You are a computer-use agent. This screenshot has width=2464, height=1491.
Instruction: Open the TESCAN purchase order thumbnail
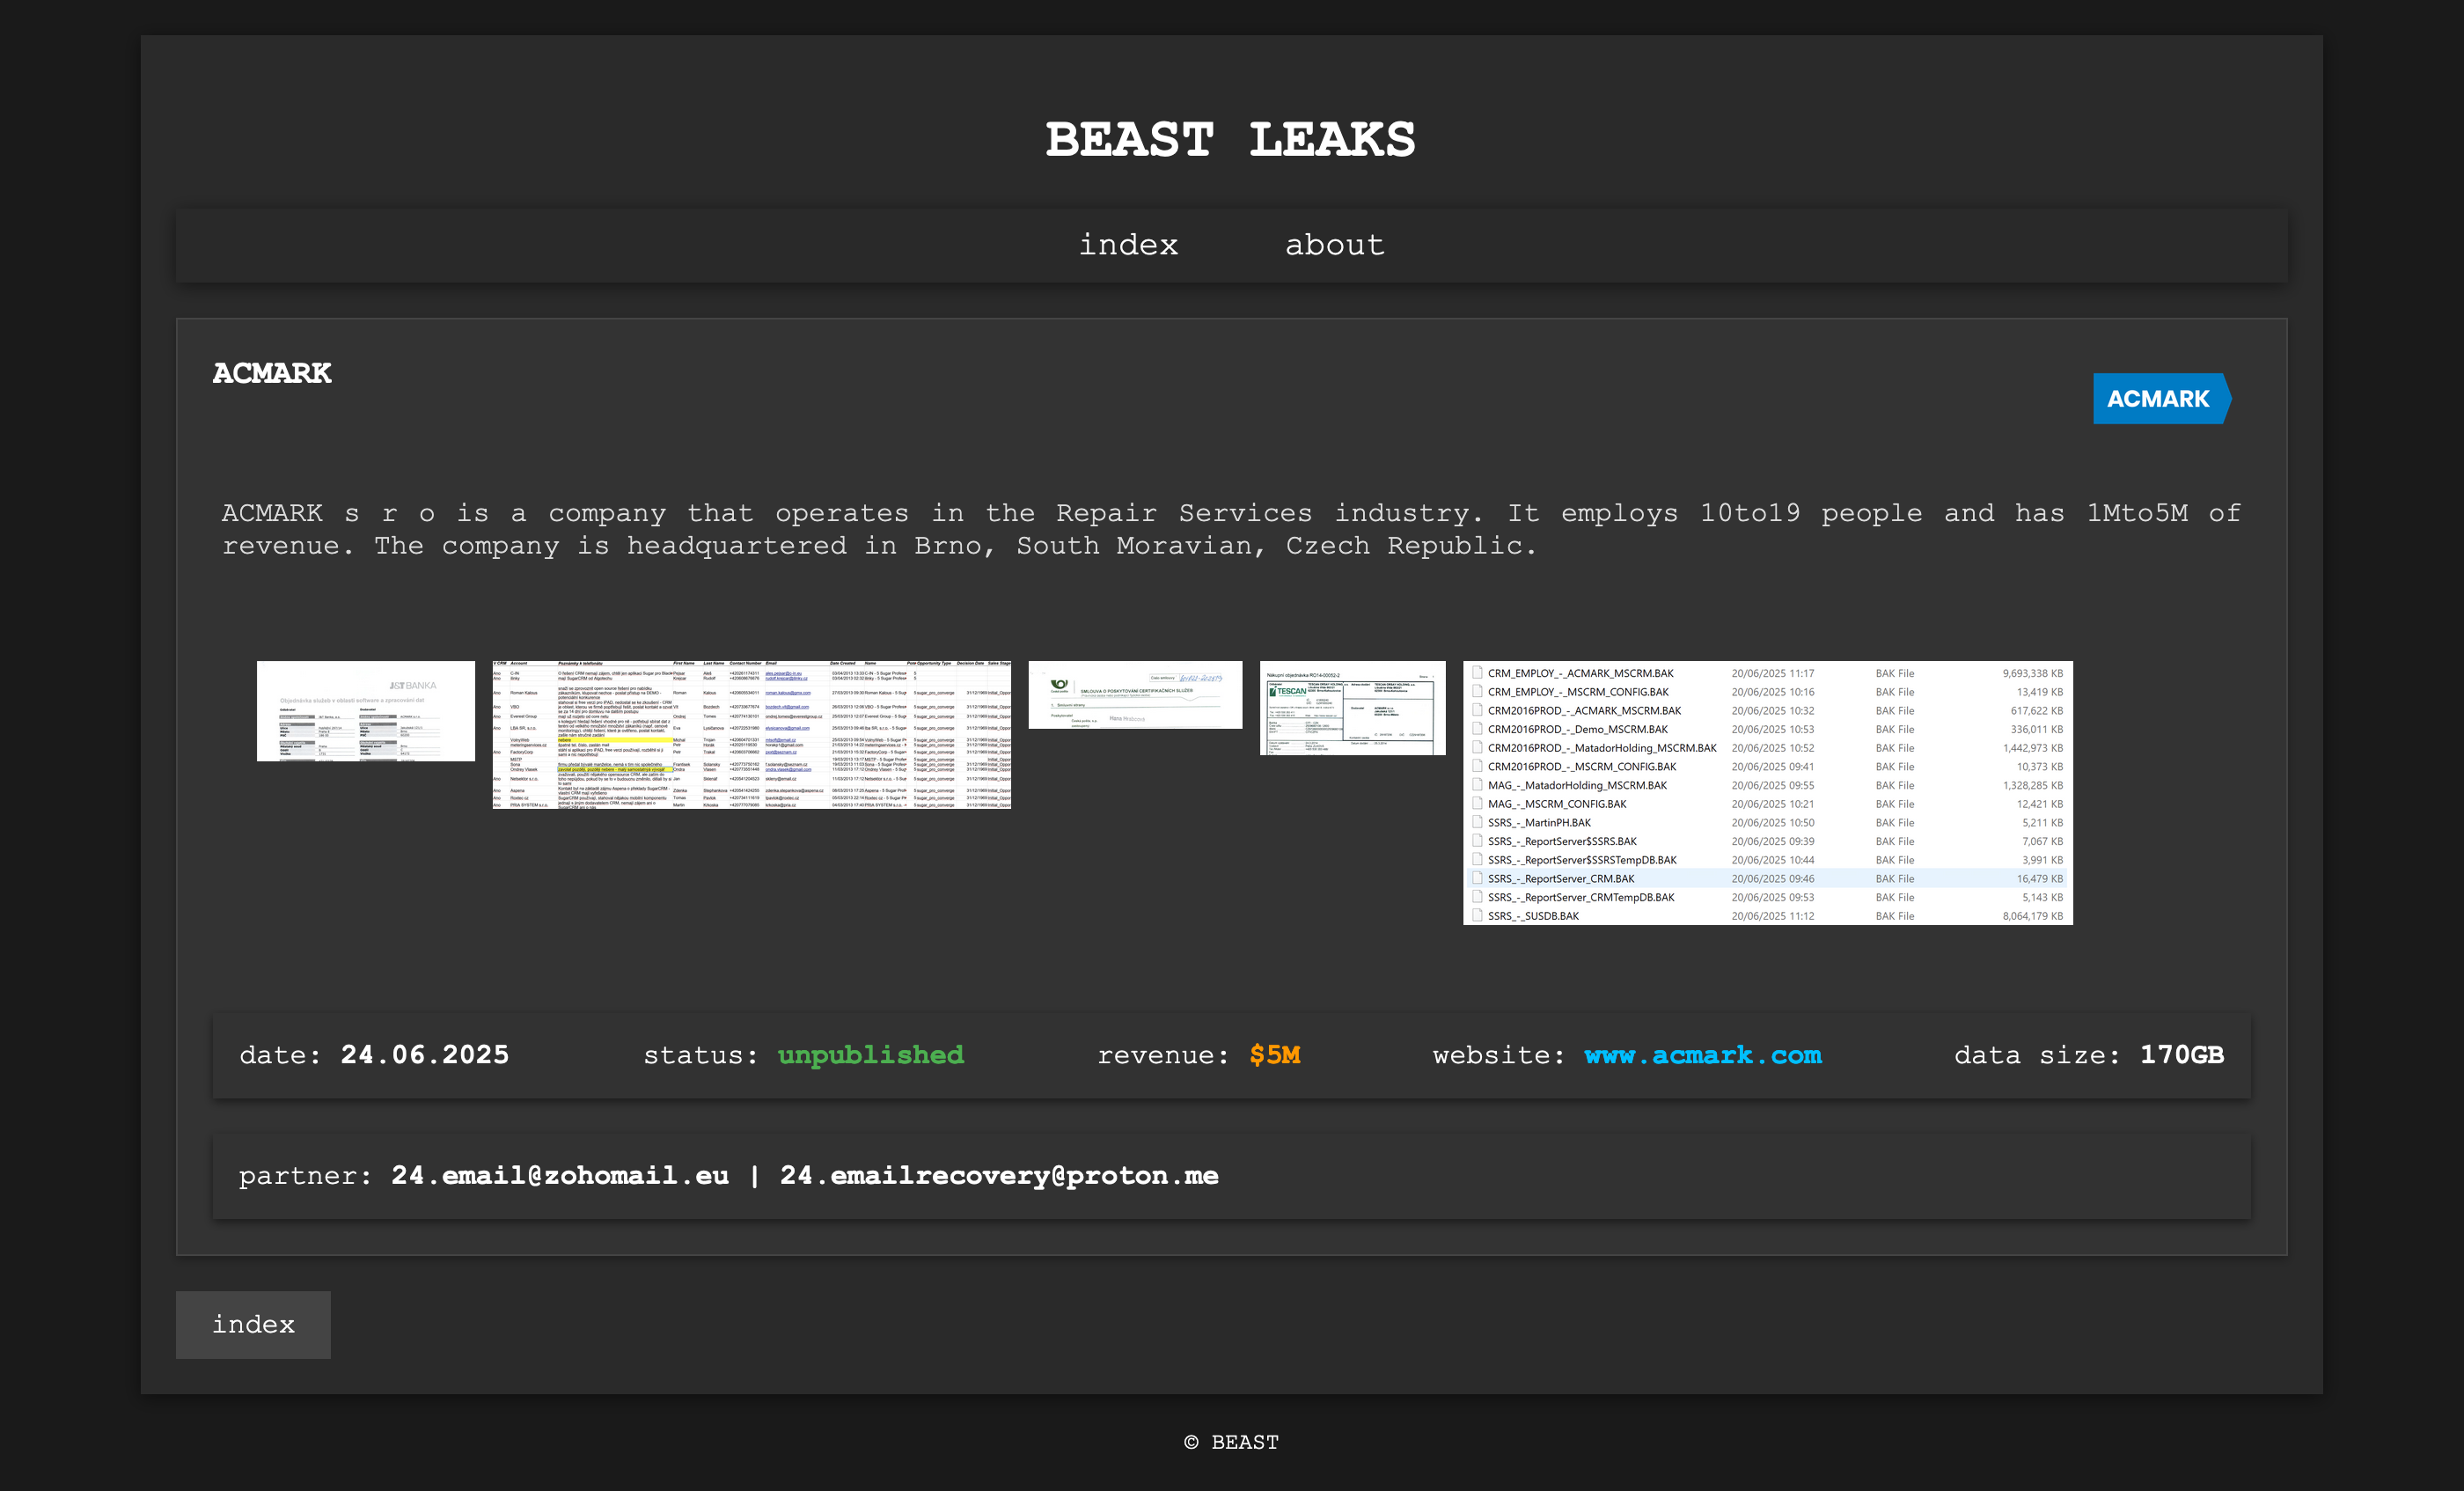tap(1352, 708)
